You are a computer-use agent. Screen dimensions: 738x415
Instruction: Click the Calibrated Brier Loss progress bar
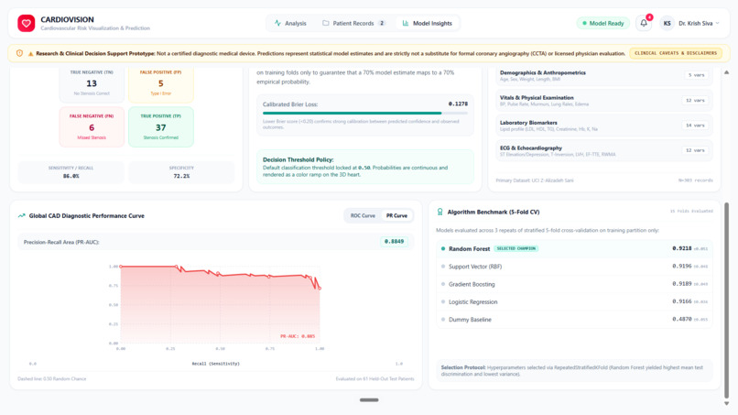365,113
